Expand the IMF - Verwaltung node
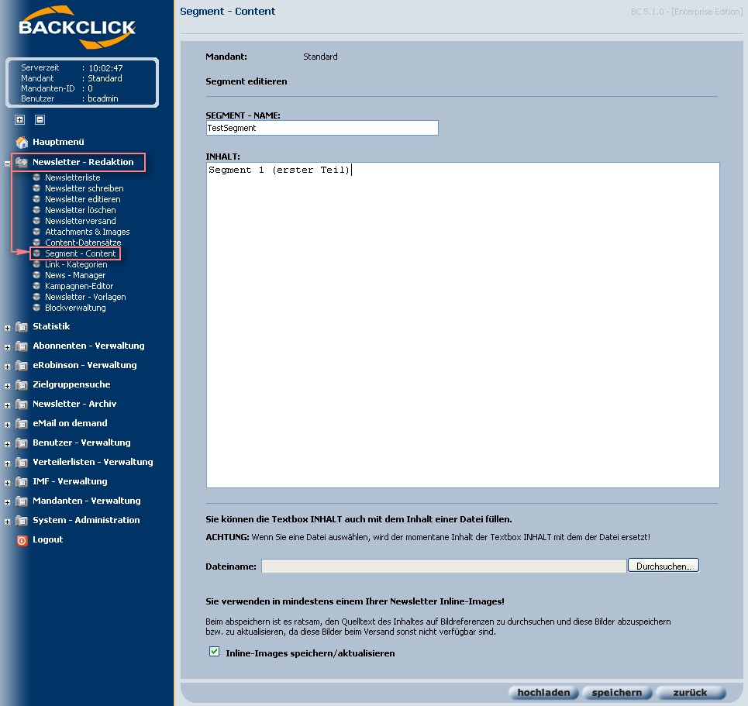Viewport: 748px width, 706px height. click(7, 484)
